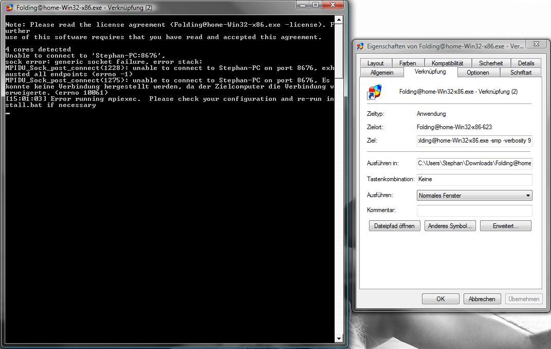Open the Schriftart tab
This screenshot has width=551, height=349.
click(x=521, y=73)
